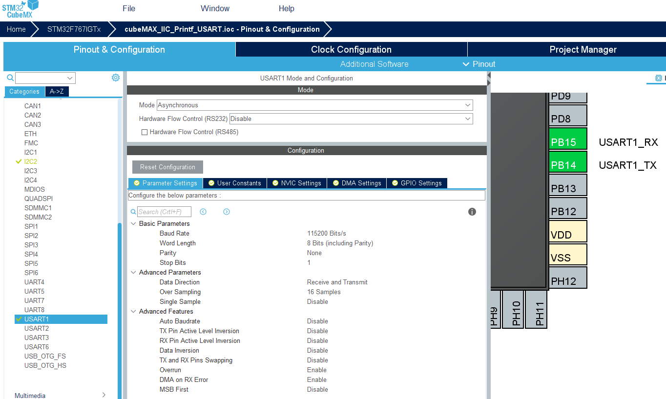Select the Parameter Settings tab
This screenshot has height=399, width=666.
[166, 183]
